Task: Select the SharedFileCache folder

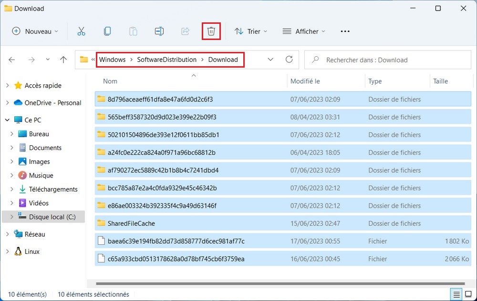Action: (131, 223)
